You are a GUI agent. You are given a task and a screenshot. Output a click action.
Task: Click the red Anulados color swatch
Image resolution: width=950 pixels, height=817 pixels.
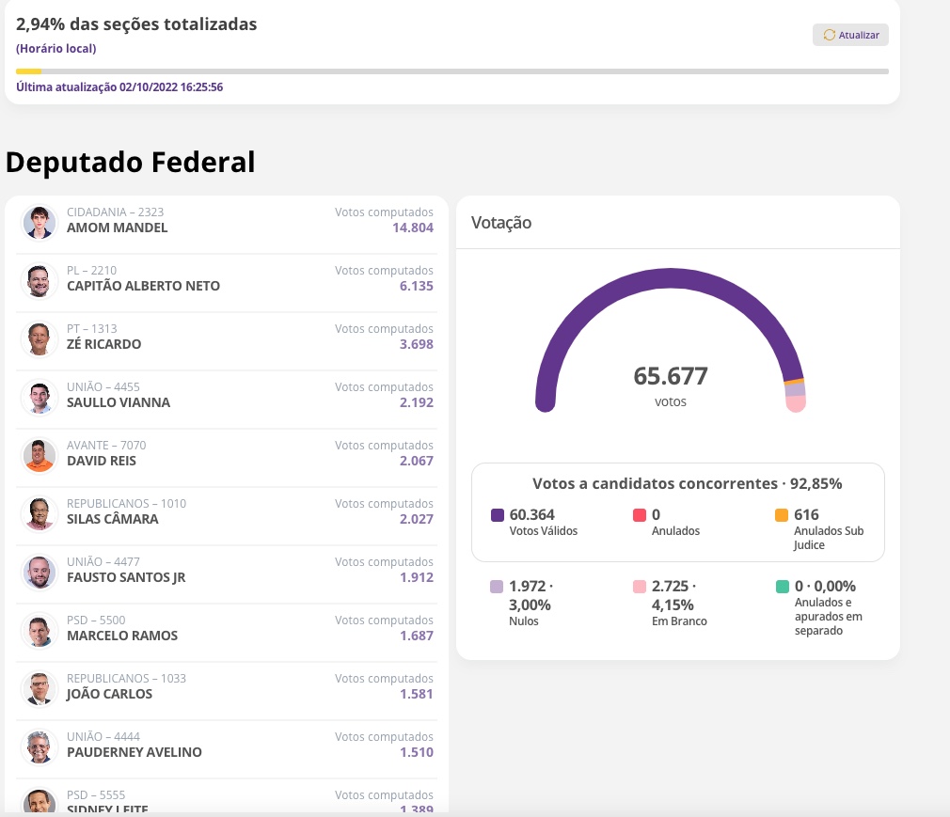pyautogui.click(x=640, y=515)
